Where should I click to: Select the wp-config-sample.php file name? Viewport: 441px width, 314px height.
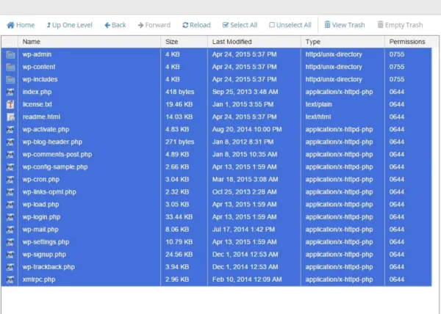(55, 167)
